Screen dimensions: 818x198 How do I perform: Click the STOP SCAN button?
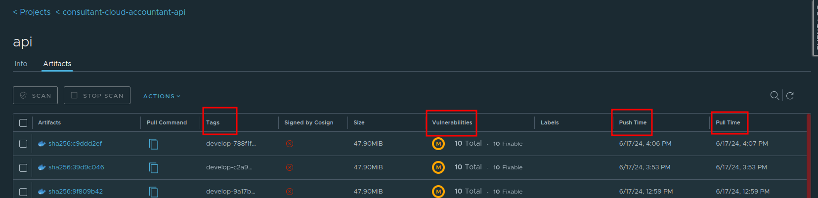click(x=97, y=95)
